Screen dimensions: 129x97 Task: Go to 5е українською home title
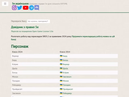[20, 4]
